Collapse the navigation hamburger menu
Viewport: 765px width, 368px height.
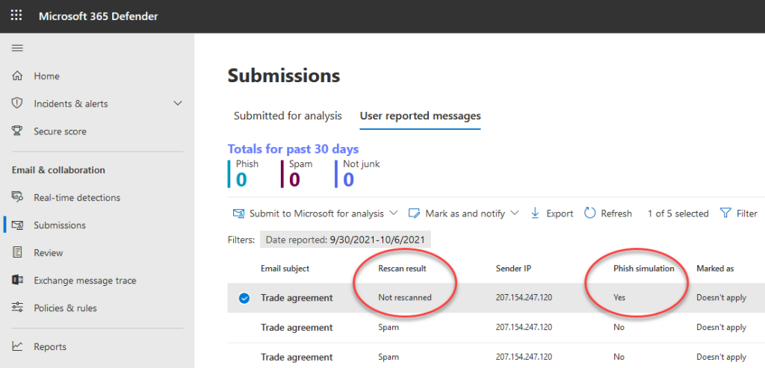click(x=17, y=48)
